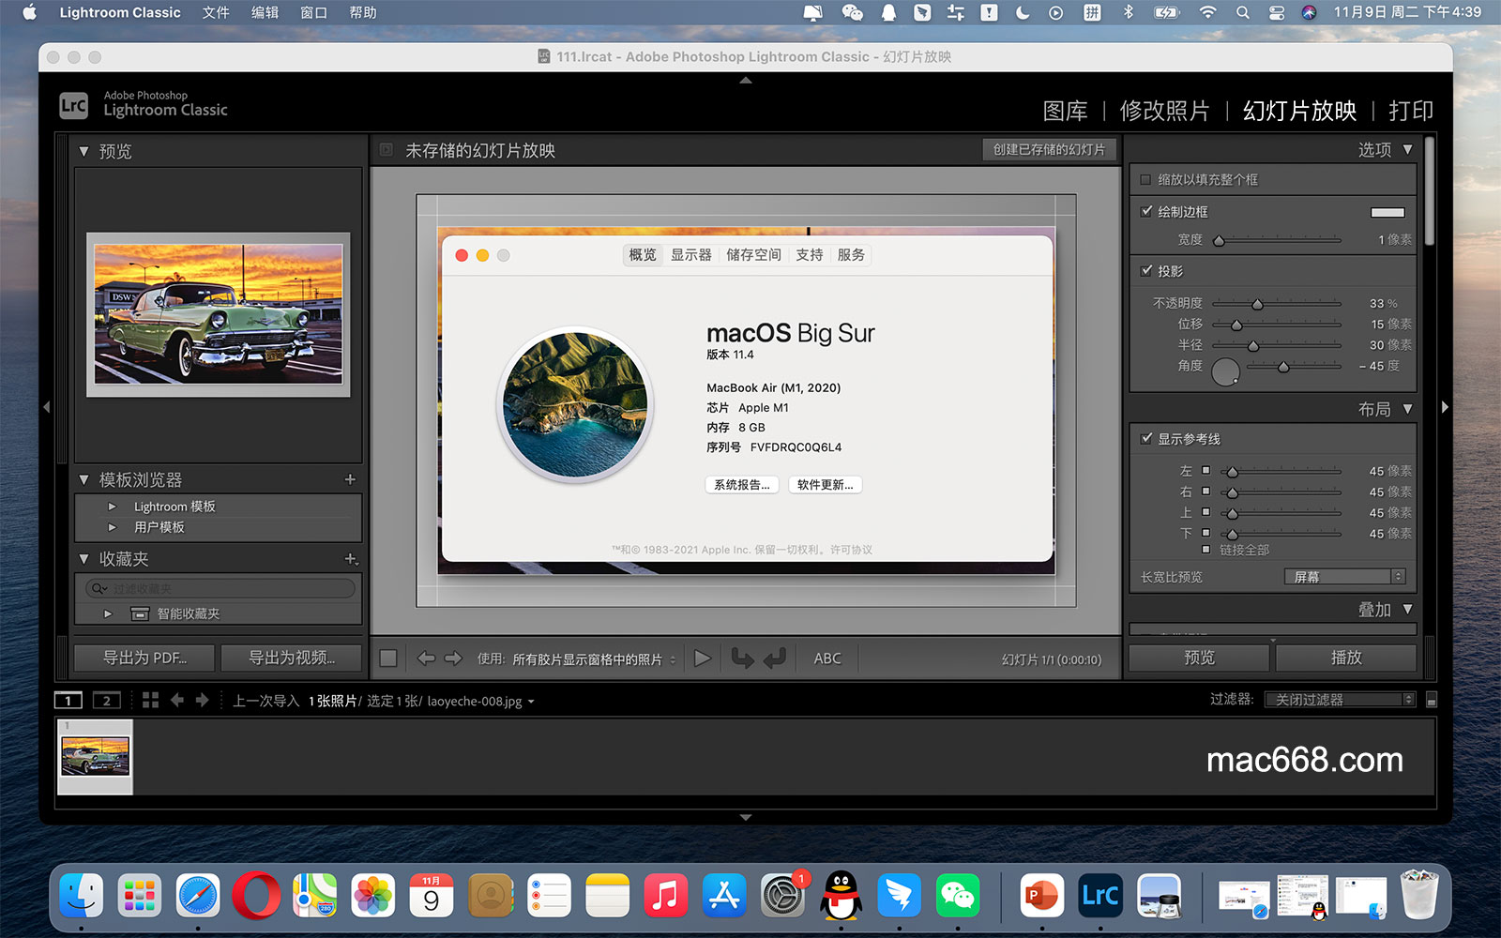Click 创建已存储的幻灯片 button
This screenshot has width=1501, height=938.
pos(1049,149)
